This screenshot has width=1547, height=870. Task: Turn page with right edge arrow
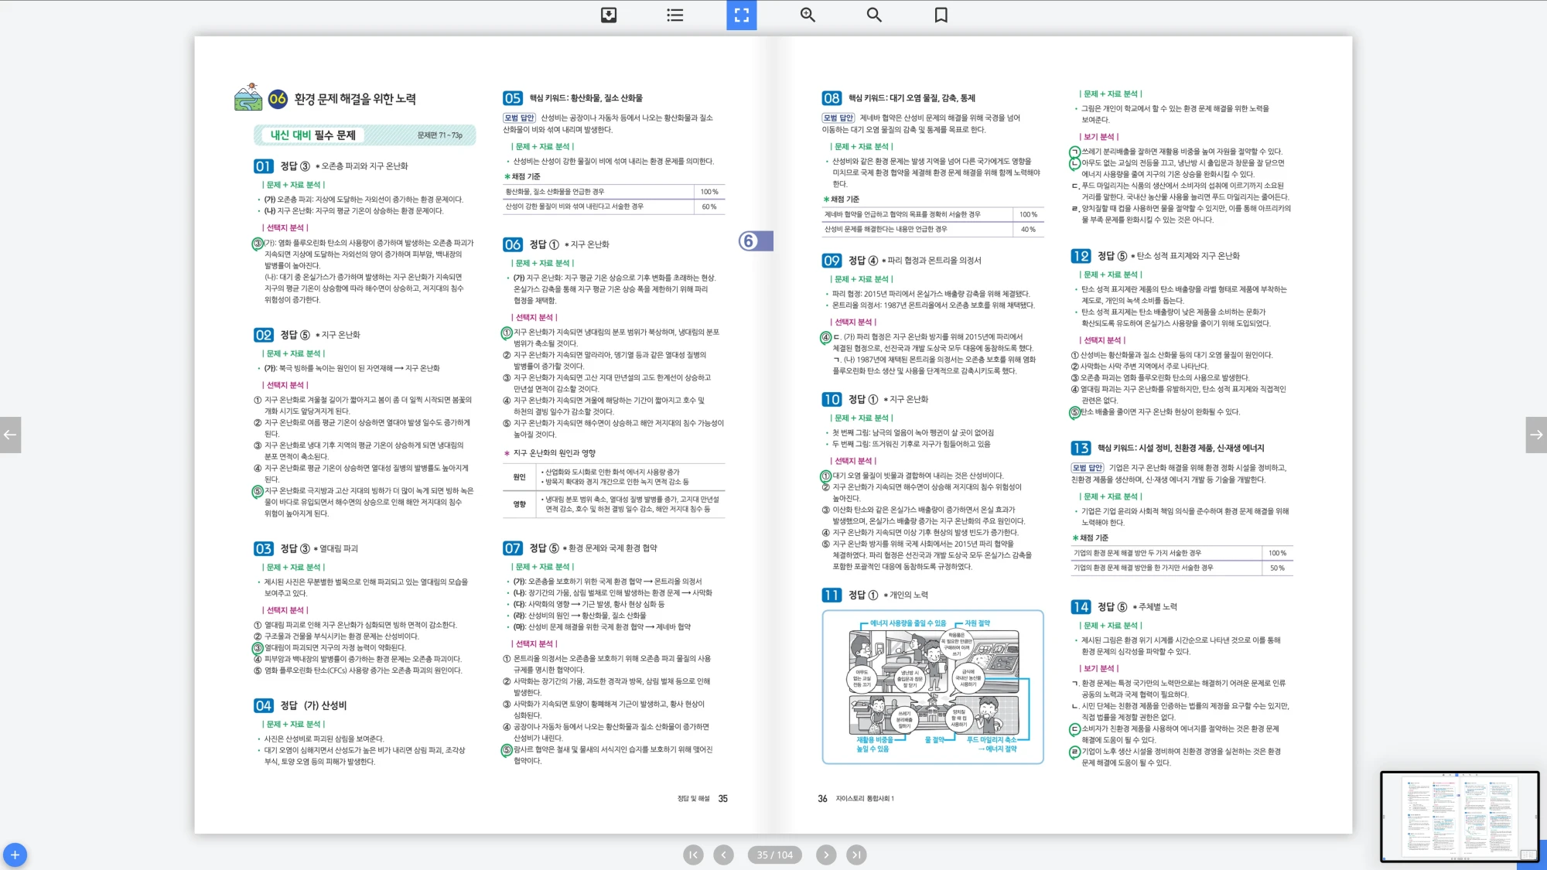(1536, 435)
